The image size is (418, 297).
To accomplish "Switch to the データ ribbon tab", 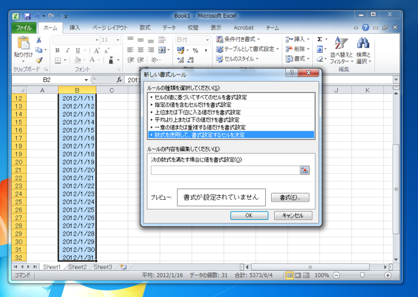I will coord(169,27).
